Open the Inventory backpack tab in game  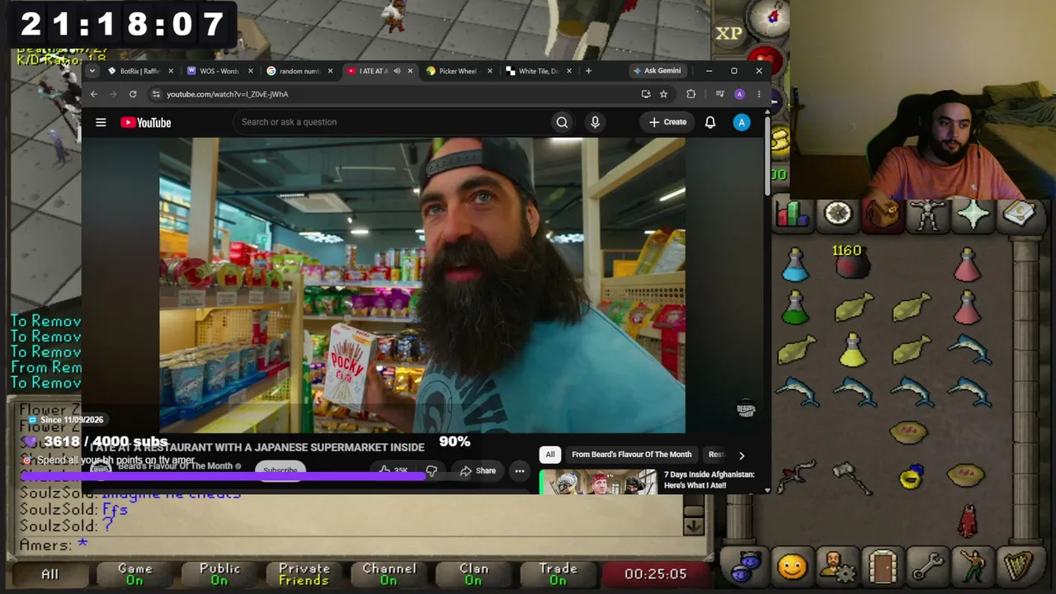(x=884, y=214)
